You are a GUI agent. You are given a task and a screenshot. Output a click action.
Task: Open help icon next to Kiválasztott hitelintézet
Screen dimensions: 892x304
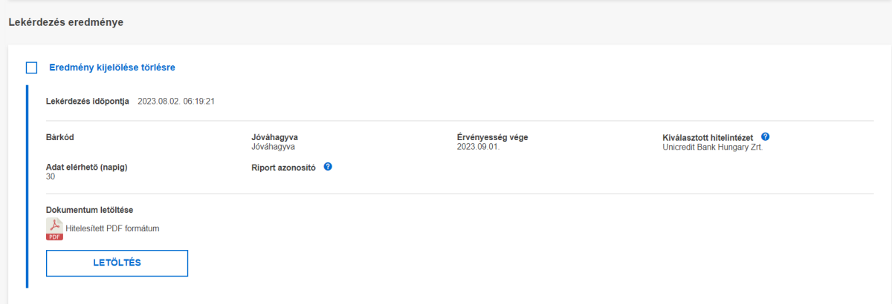pyautogui.click(x=765, y=137)
